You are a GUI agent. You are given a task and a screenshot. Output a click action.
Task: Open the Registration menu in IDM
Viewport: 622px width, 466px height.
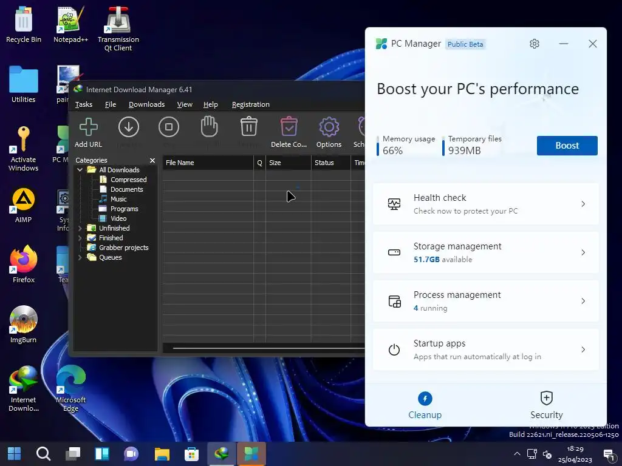[x=251, y=104]
